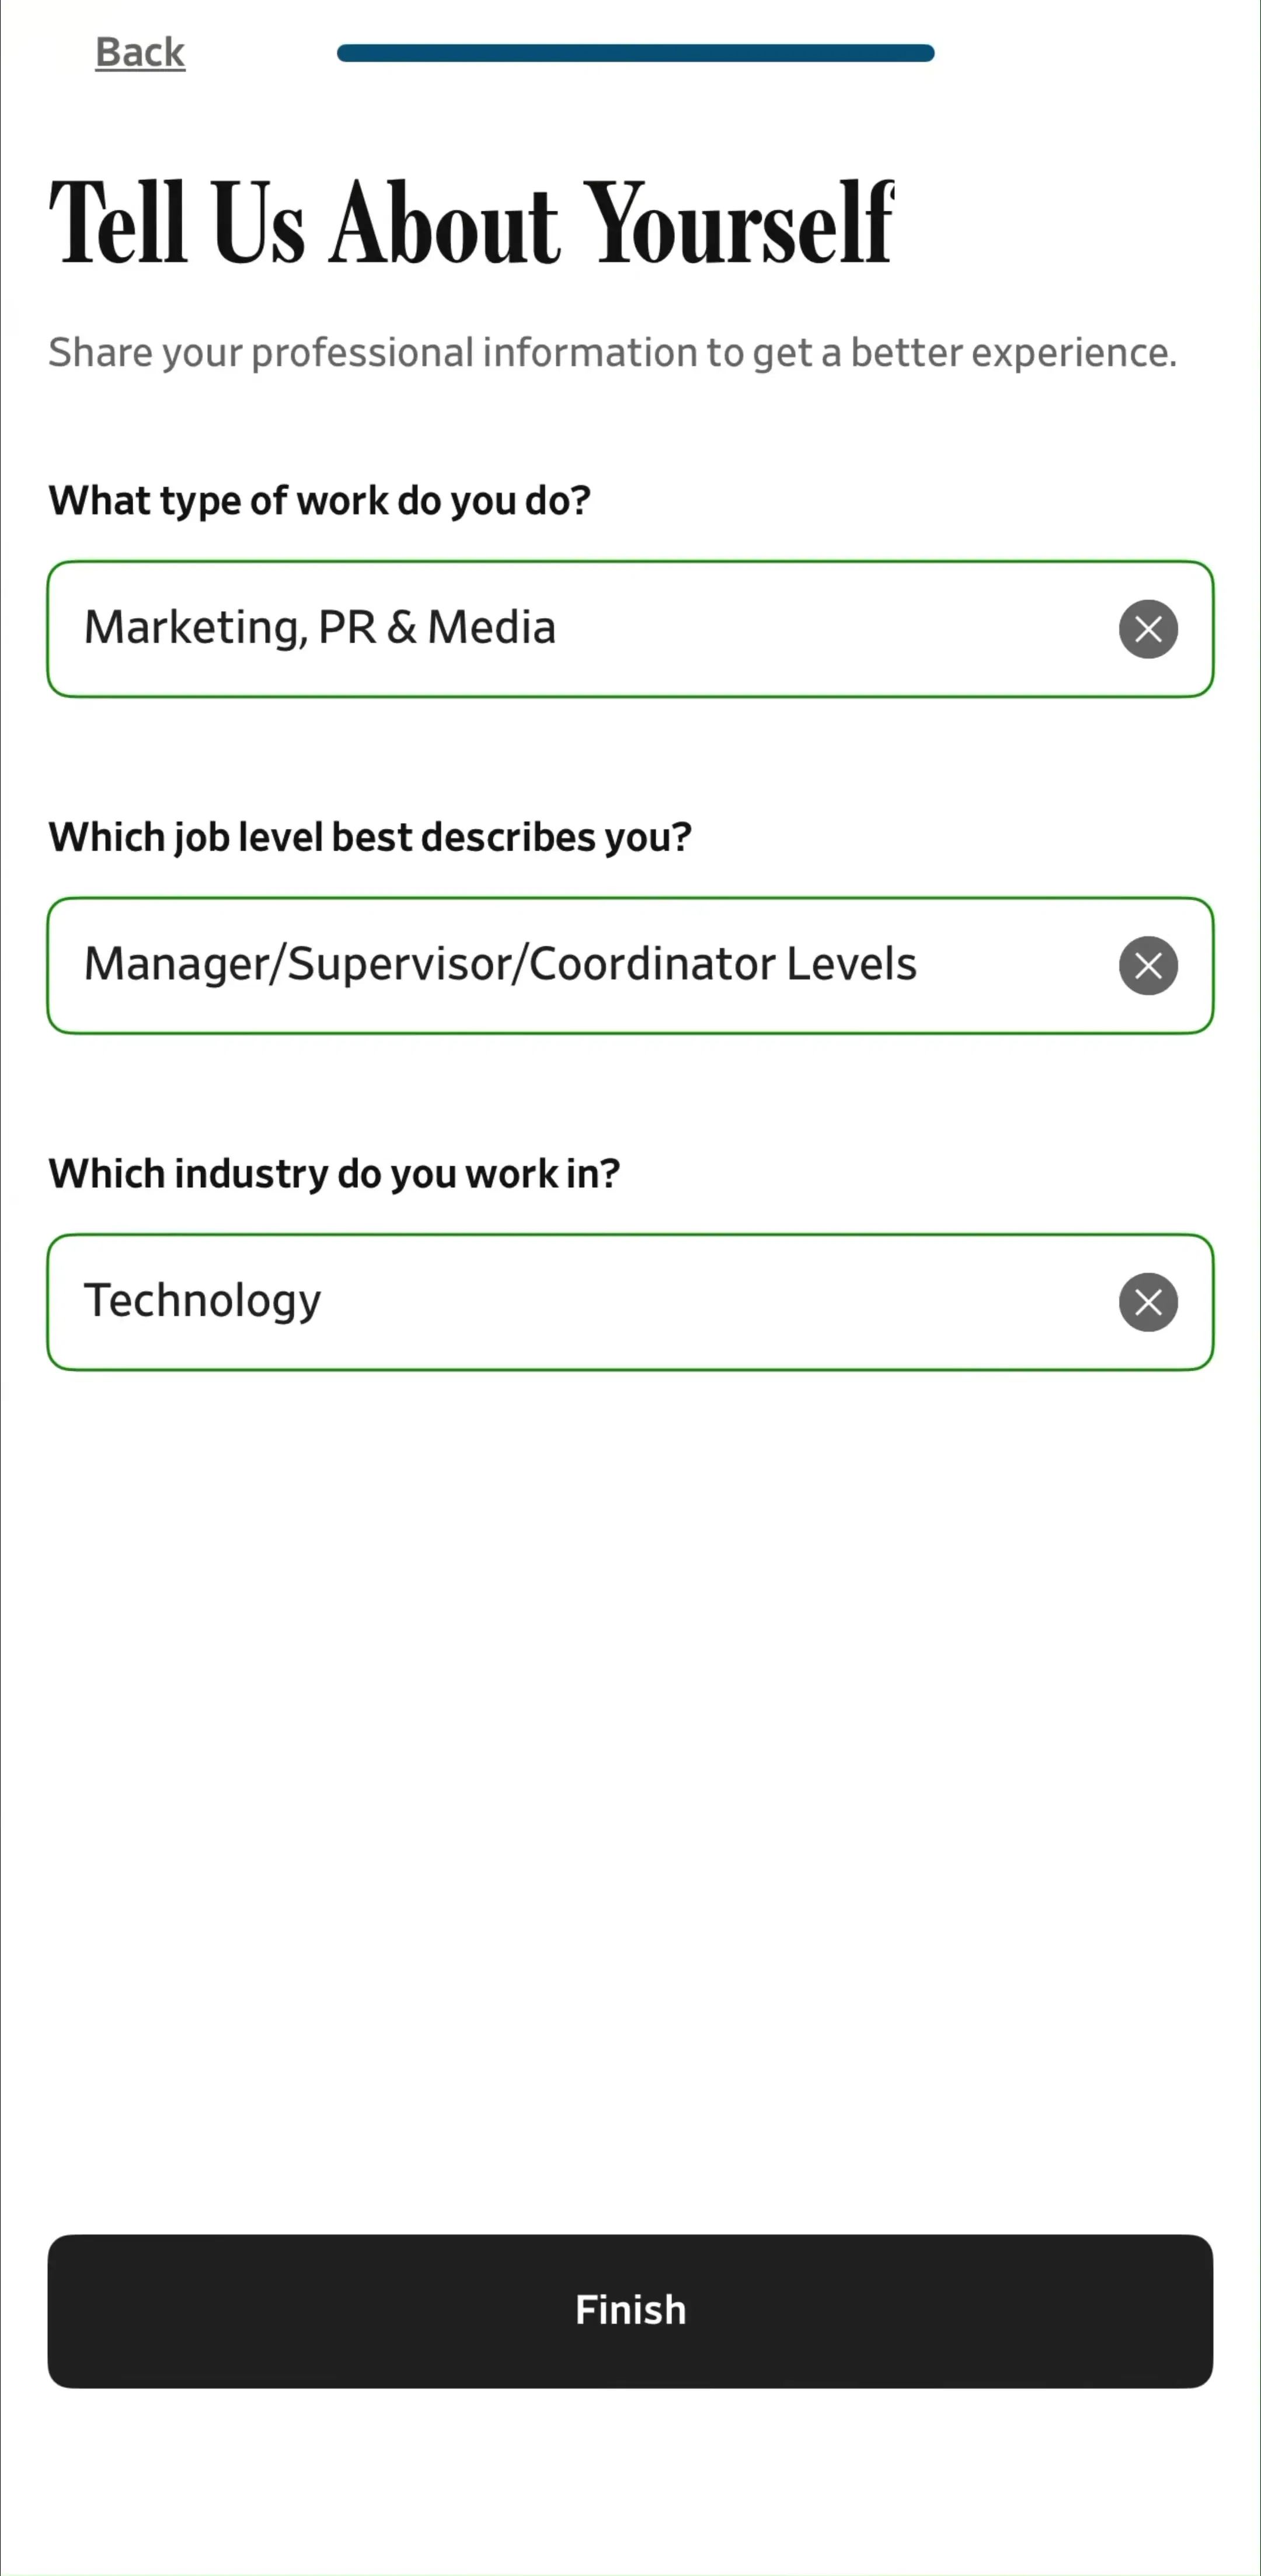This screenshot has height=2576, width=1261.
Task: Clear the Marketing, PR & Media selection
Action: [x=1147, y=629]
